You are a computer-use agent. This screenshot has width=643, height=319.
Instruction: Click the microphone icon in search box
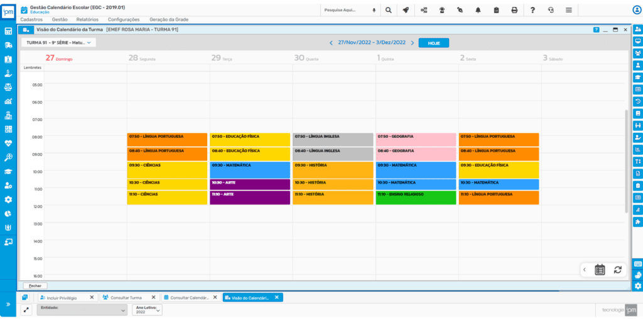click(374, 10)
